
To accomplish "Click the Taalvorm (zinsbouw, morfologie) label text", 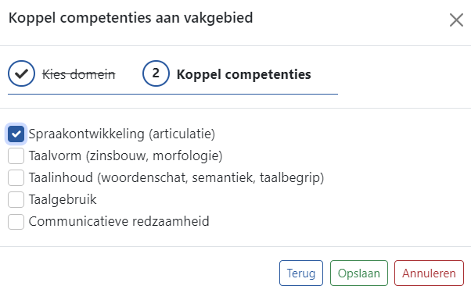I will (125, 155).
